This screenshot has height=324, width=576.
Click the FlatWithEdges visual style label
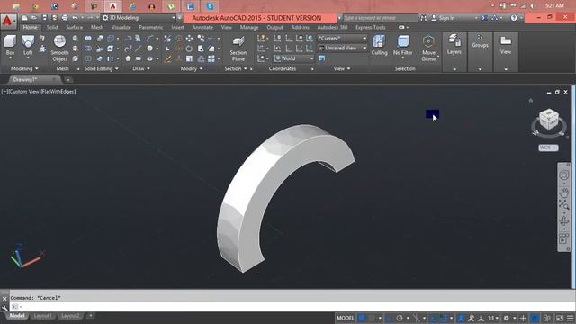(x=58, y=92)
